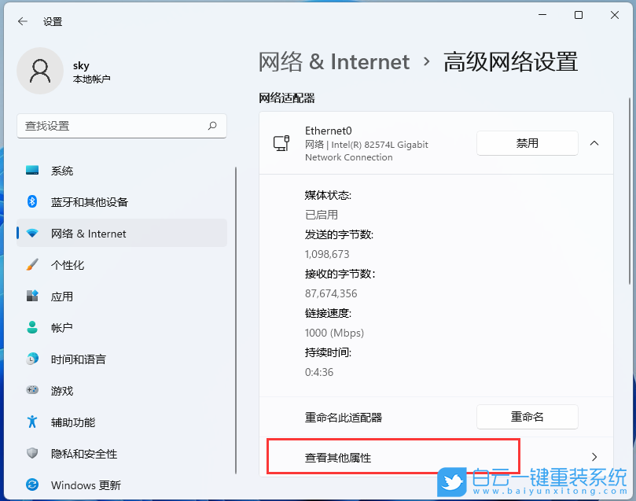The image size is (636, 501).
Task: Click the Ethernet0 adapter network icon
Action: [281, 143]
